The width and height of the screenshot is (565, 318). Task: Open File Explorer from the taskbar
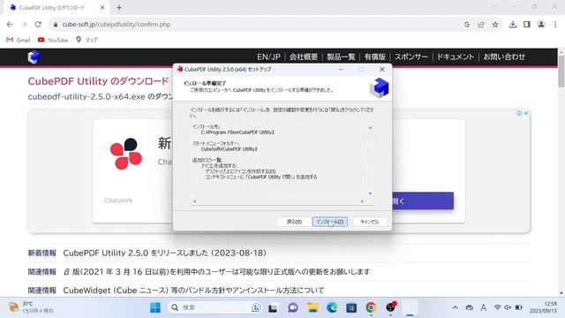click(313, 307)
